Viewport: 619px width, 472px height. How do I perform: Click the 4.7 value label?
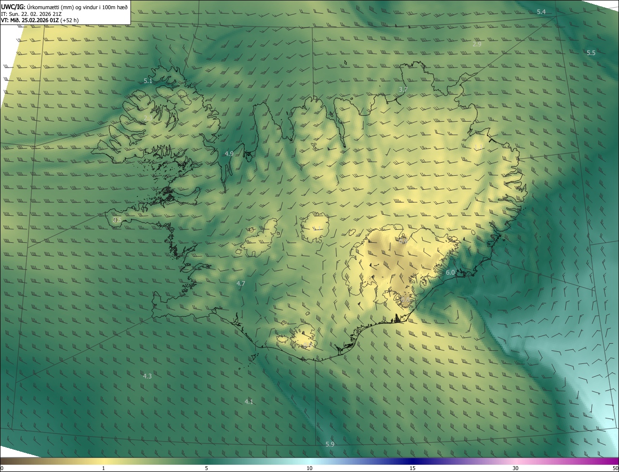tap(241, 283)
